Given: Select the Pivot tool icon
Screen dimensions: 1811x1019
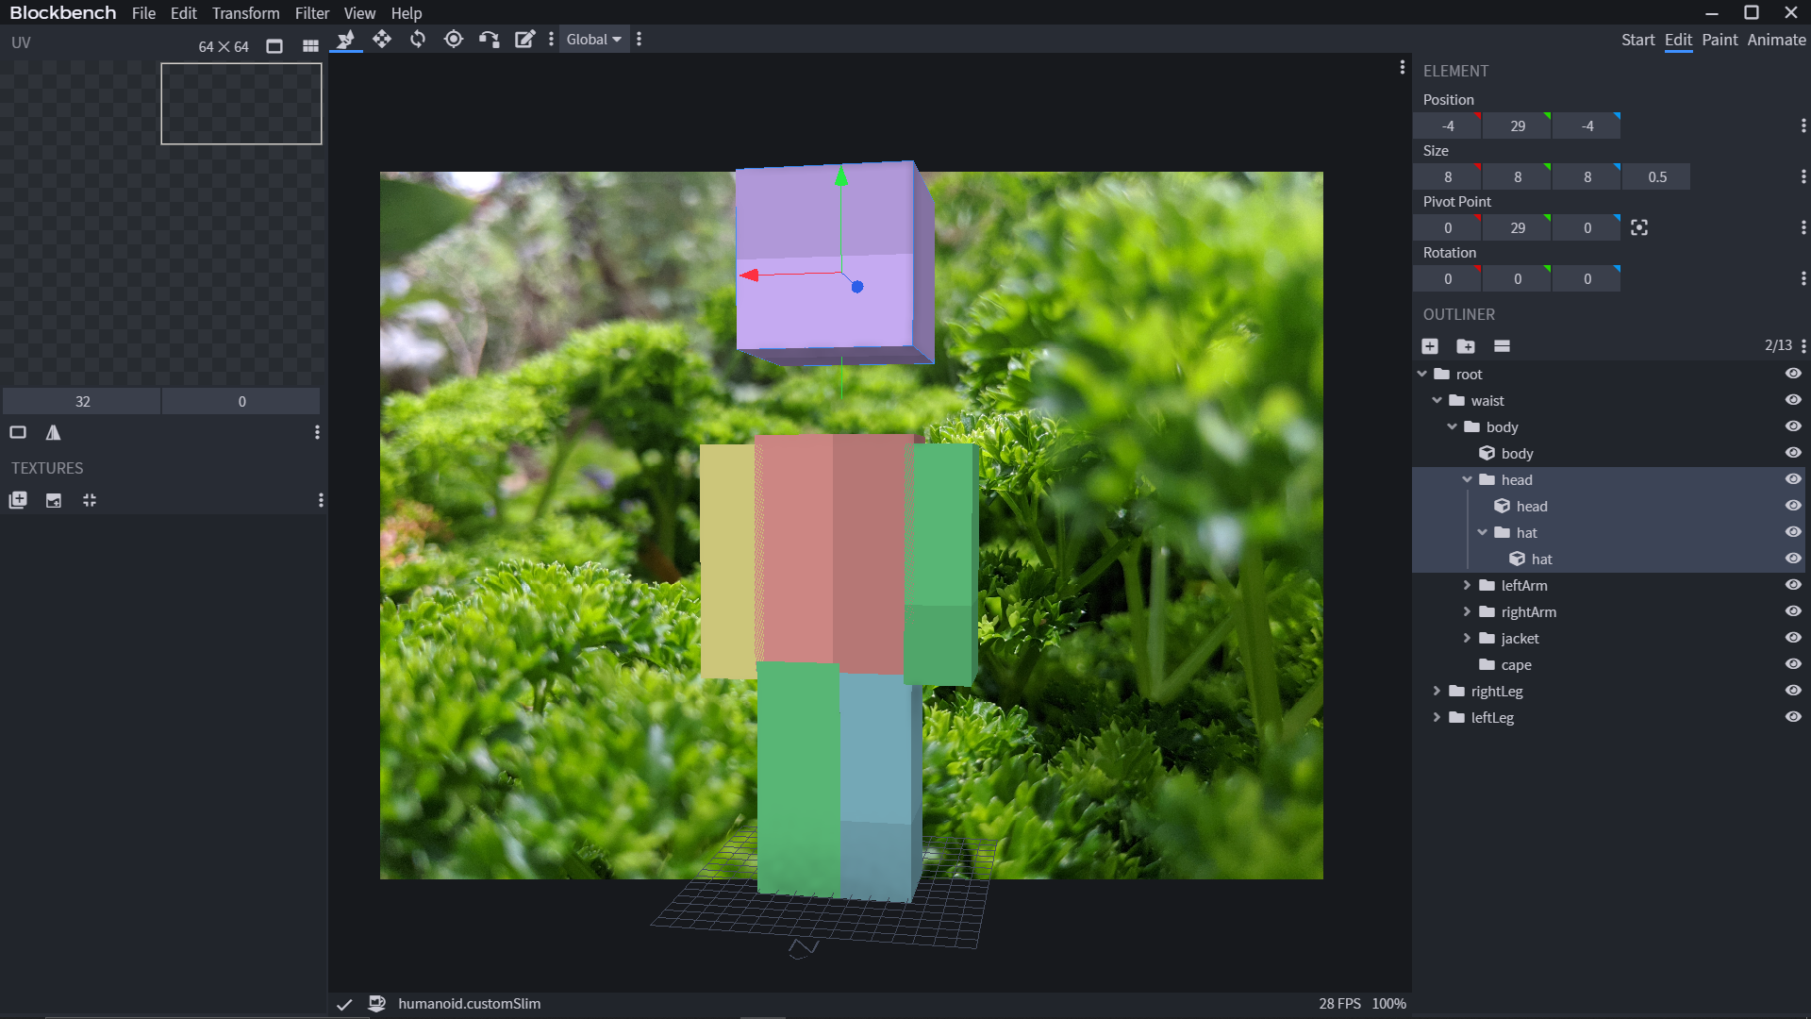Looking at the screenshot, I should tap(454, 39).
